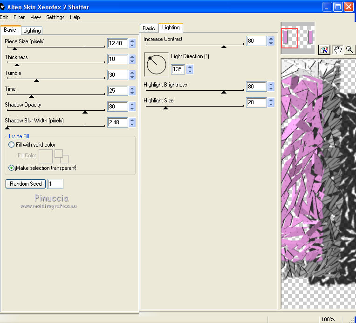Click the Increase Contrast value field
This screenshot has width=356, height=323.
coord(257,41)
